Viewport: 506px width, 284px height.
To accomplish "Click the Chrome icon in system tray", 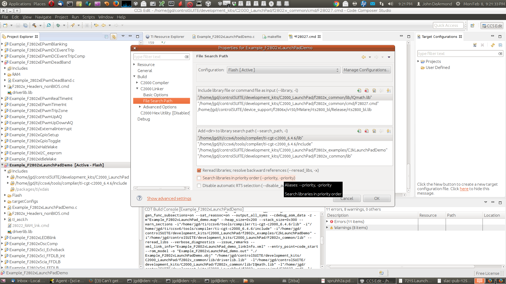I will [336, 4].
